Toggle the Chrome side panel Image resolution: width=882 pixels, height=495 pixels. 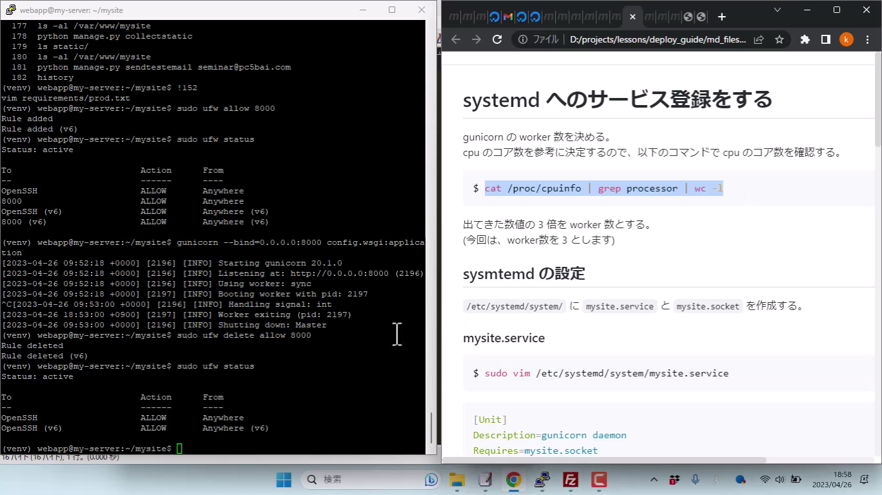point(825,39)
